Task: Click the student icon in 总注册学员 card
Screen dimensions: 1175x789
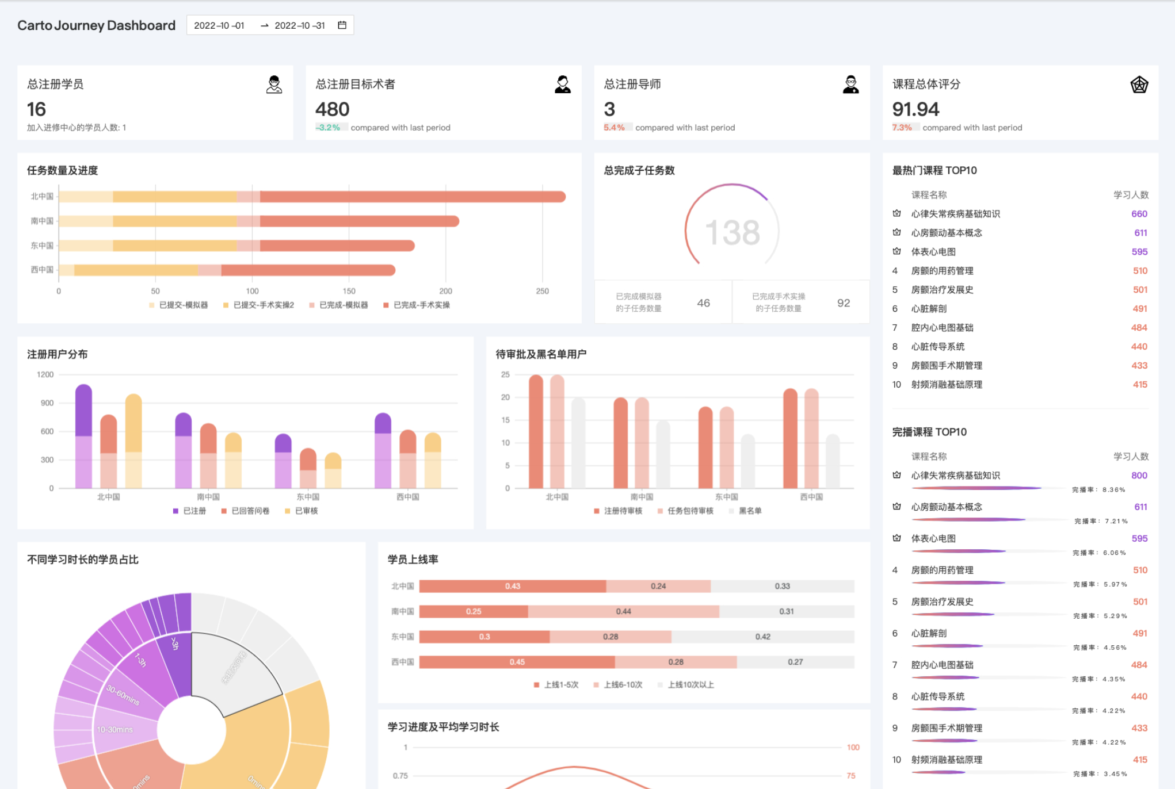Action: point(274,85)
